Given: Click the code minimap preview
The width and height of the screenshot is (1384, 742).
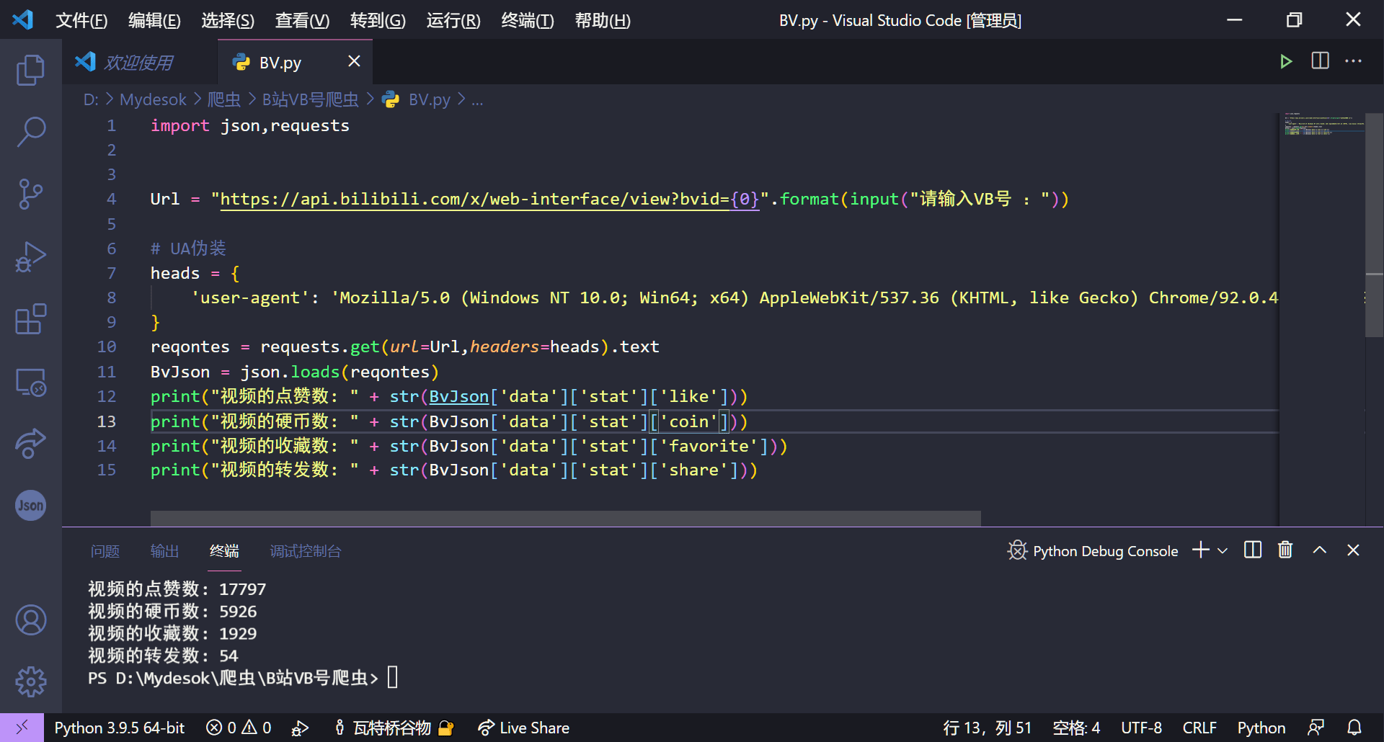Looking at the screenshot, I should click(x=1323, y=125).
